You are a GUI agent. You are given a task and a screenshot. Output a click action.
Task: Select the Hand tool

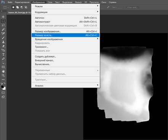3,71
